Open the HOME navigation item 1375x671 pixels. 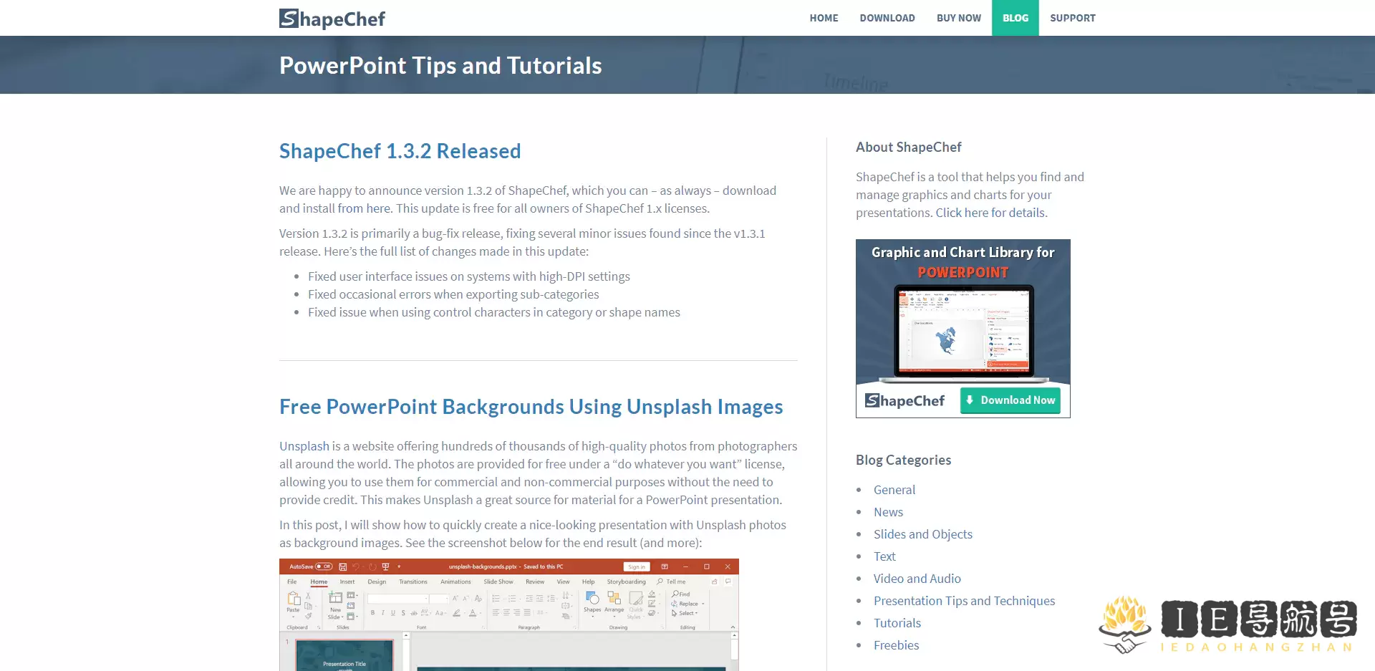click(824, 18)
